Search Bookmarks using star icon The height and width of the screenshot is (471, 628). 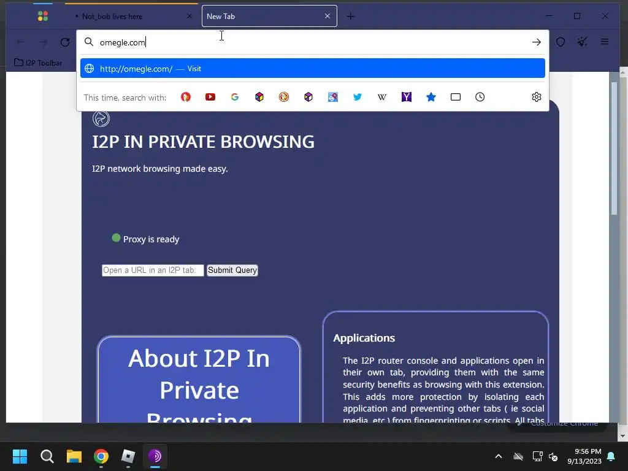[431, 97]
